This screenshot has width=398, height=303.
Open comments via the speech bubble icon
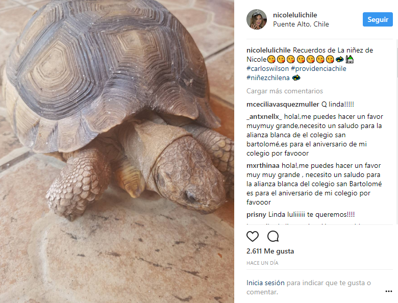[273, 236]
